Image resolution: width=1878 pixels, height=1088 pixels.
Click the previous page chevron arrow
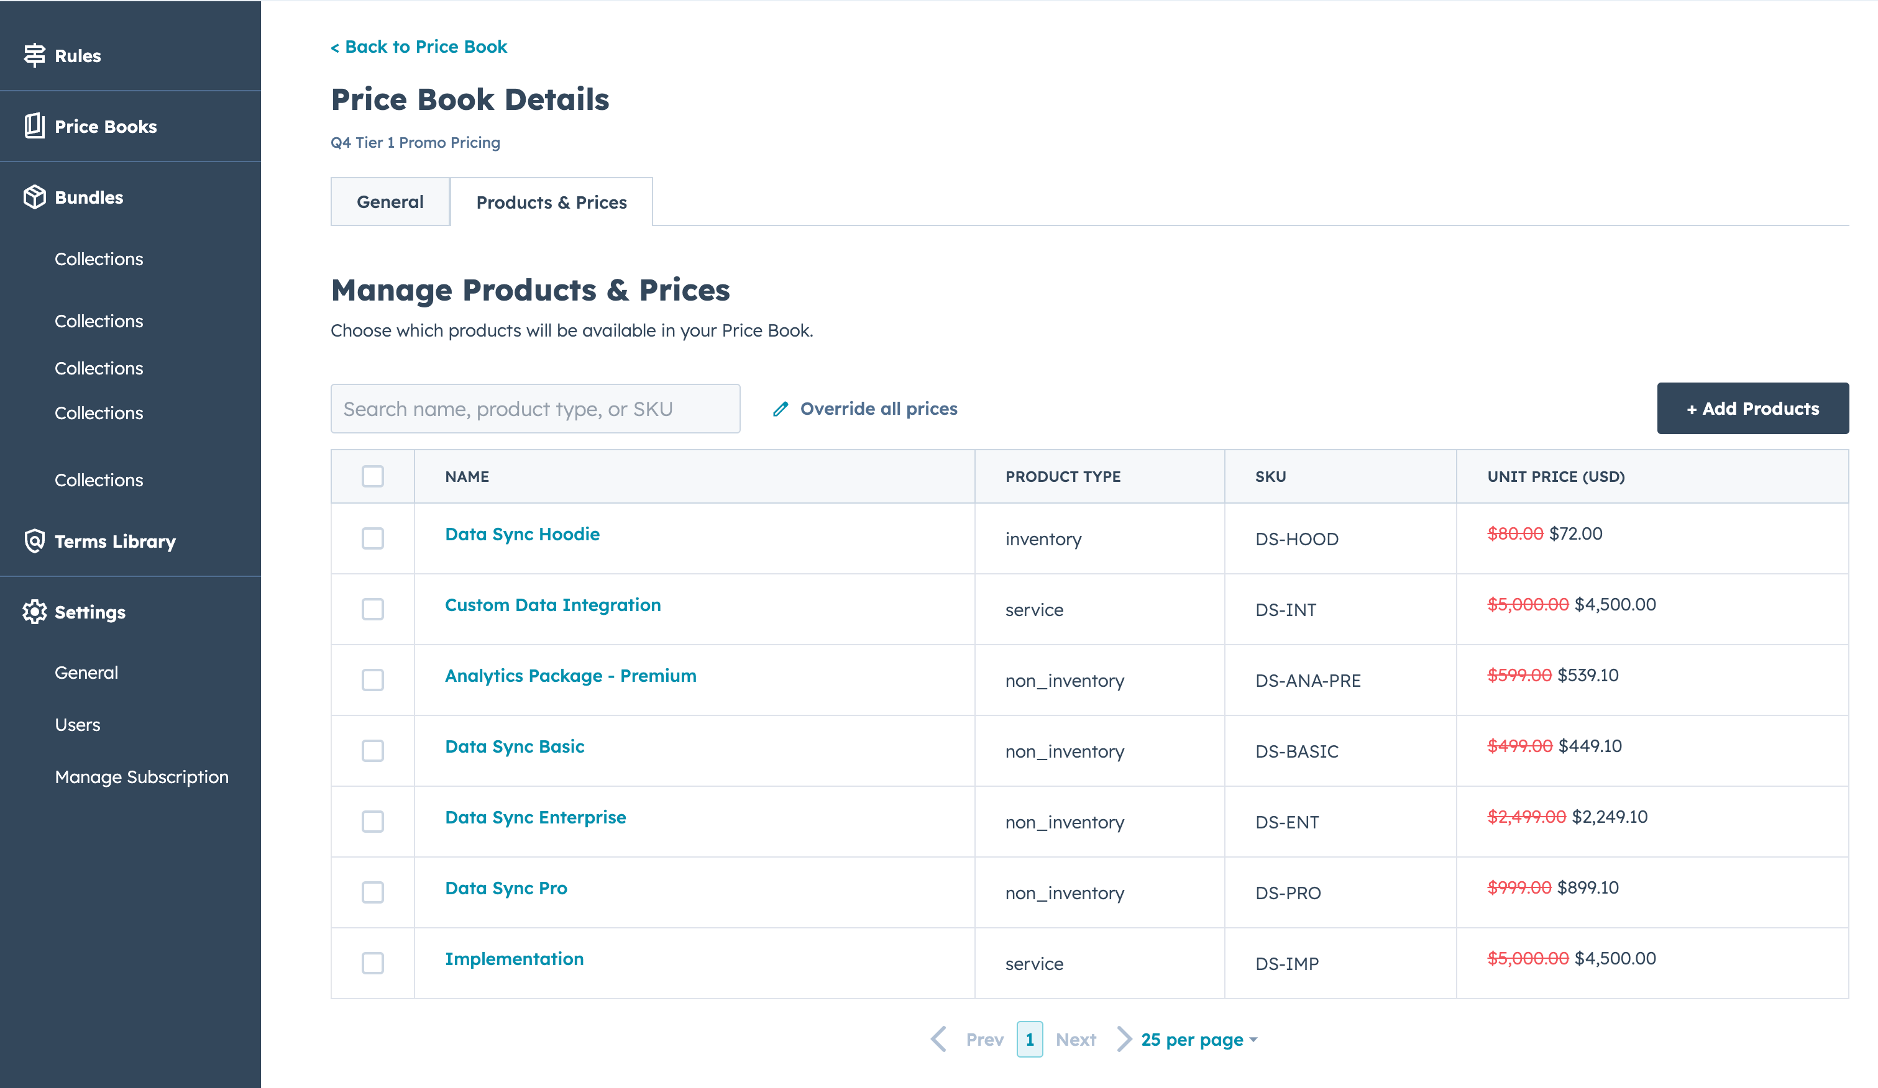[x=938, y=1039]
